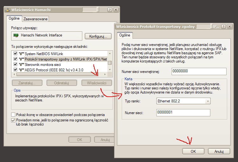Click the Numer sieci wewnętrznej field
The width and height of the screenshot is (238, 162).
pyautogui.click(x=199, y=72)
